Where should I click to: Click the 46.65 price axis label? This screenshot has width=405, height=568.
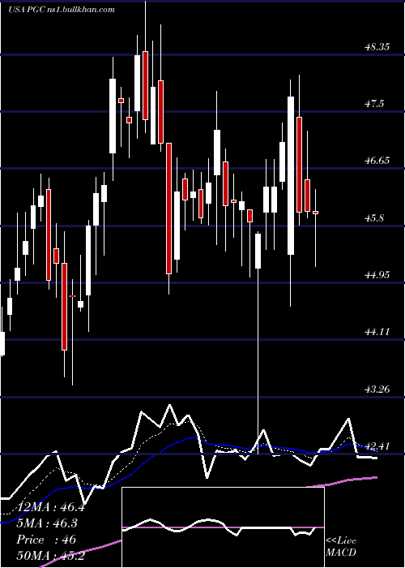(x=377, y=161)
